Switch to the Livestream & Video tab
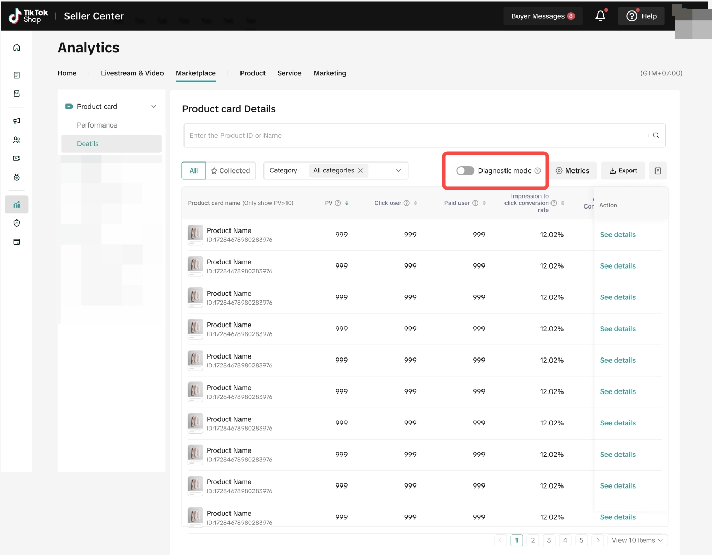 [132, 73]
